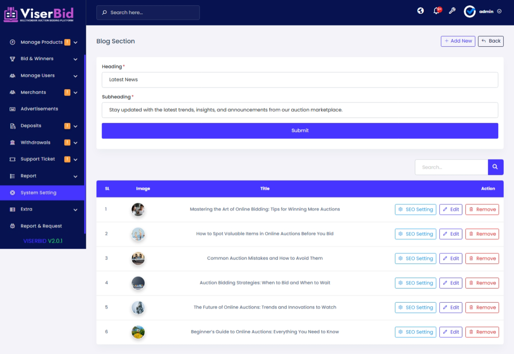514x354 pixels.
Task: Open the Manage Users menu label
Action: [37, 76]
